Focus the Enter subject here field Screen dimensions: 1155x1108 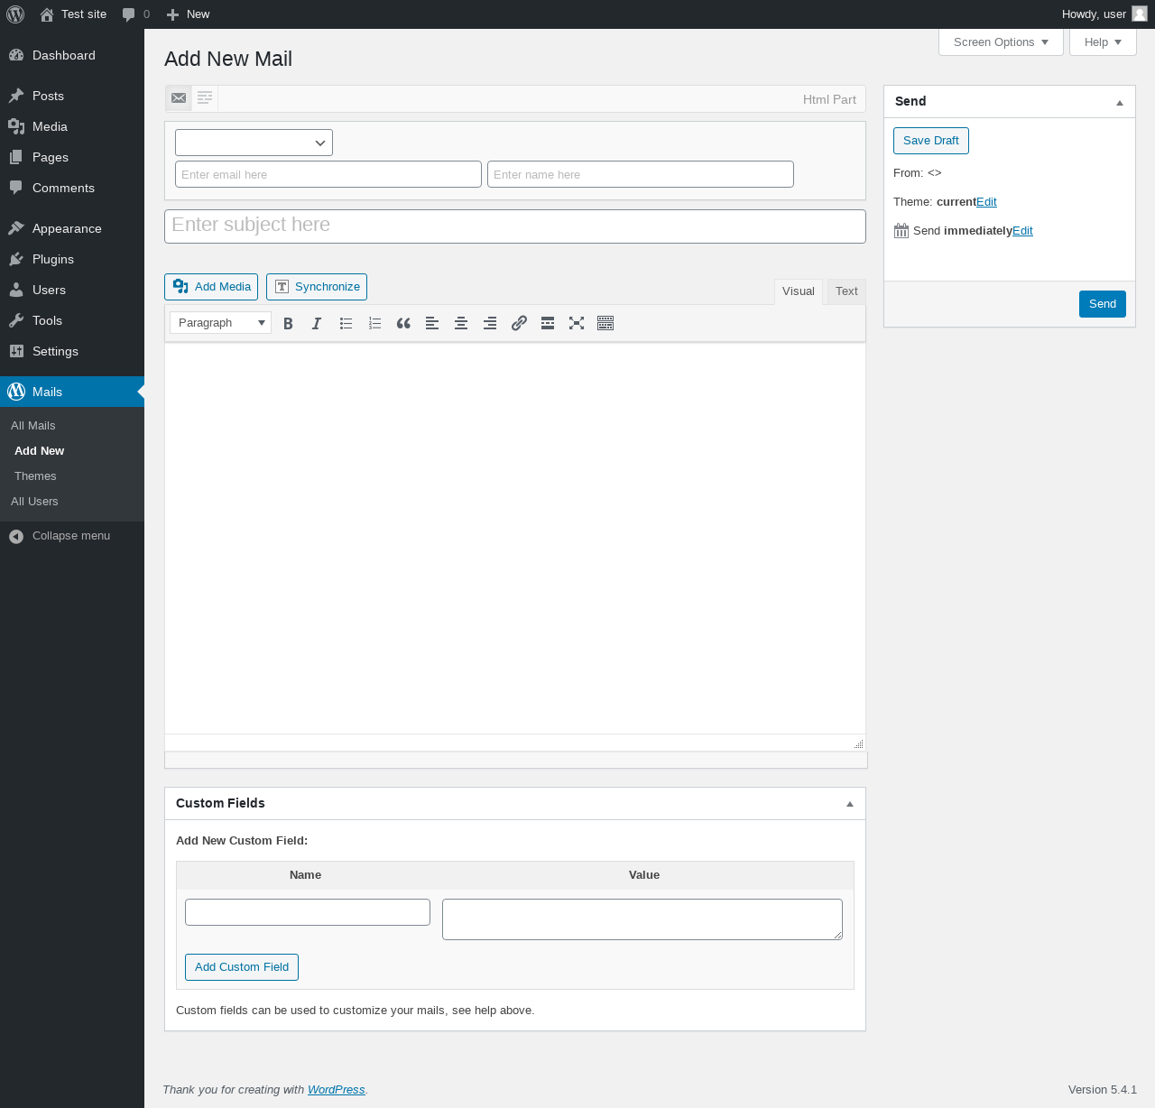515,226
